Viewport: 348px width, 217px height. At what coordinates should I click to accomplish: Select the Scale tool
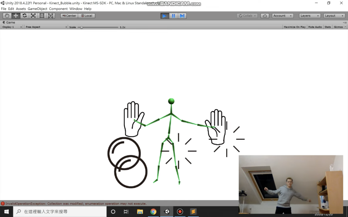tap(33, 16)
